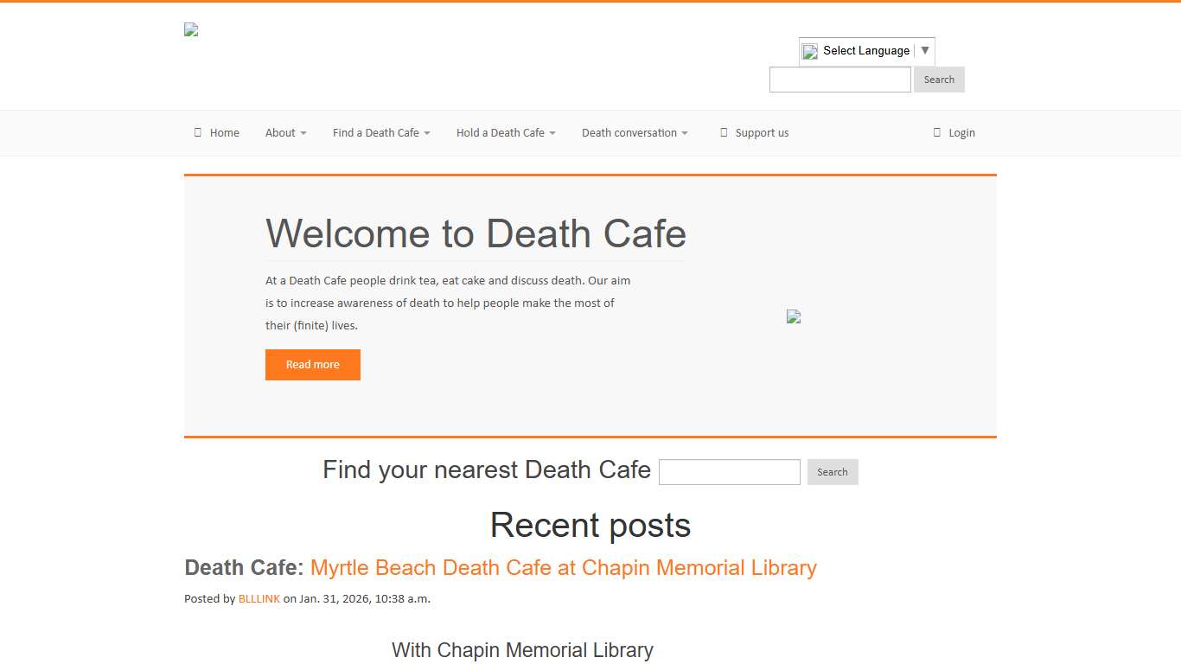Open the Myrtle Beach Death Cafe post

pyautogui.click(x=563, y=568)
